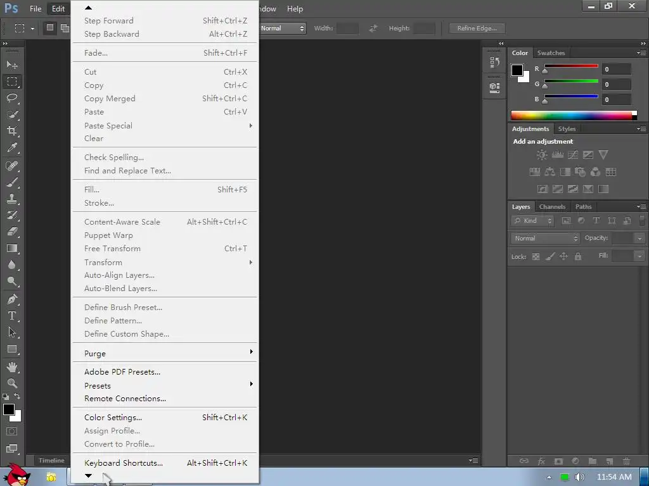
Task: Toggle lock transparent pixels
Action: 536,257
